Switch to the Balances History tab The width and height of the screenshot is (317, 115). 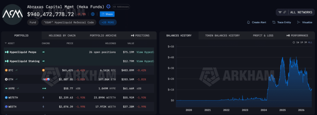[x=179, y=36]
